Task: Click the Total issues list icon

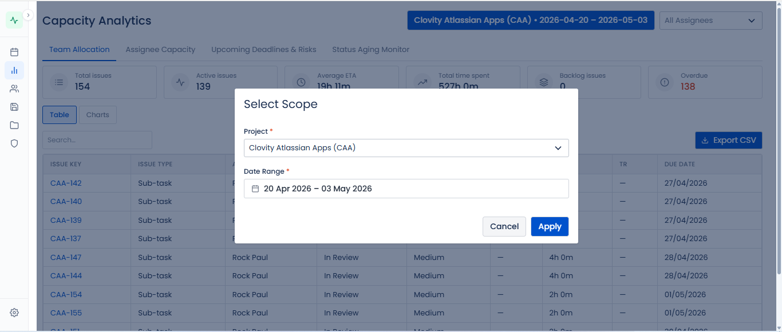Action: 59,82
